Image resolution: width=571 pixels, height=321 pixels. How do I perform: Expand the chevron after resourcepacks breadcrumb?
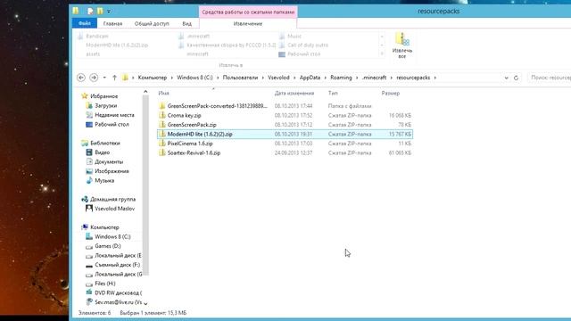click(435, 78)
